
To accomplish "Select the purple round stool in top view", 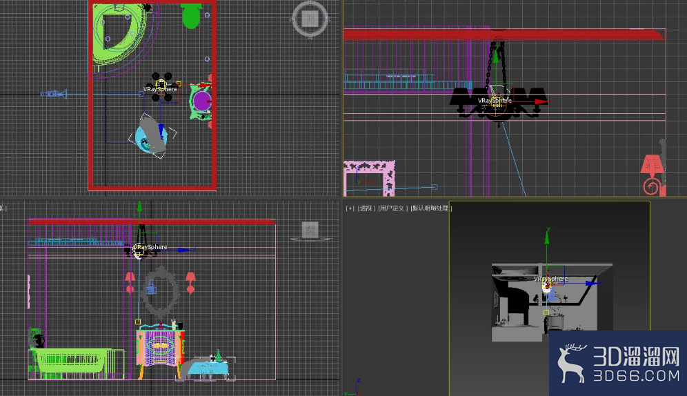I will pyautogui.click(x=201, y=101).
